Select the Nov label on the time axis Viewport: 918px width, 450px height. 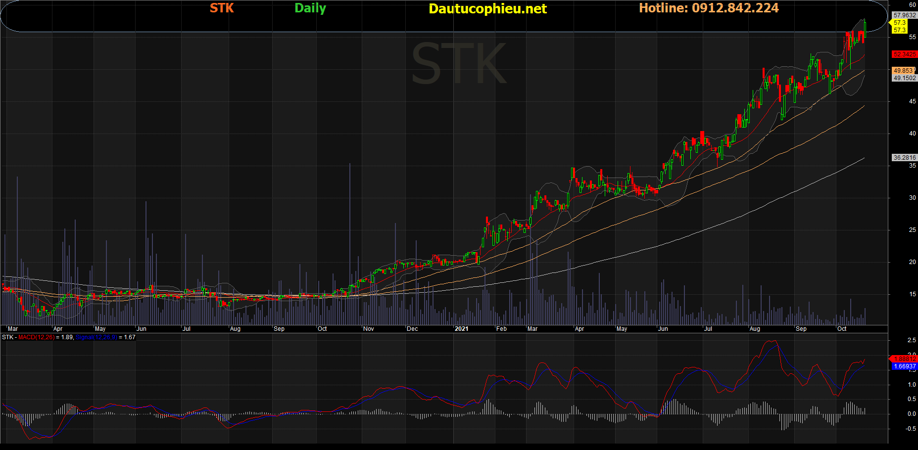(x=369, y=329)
